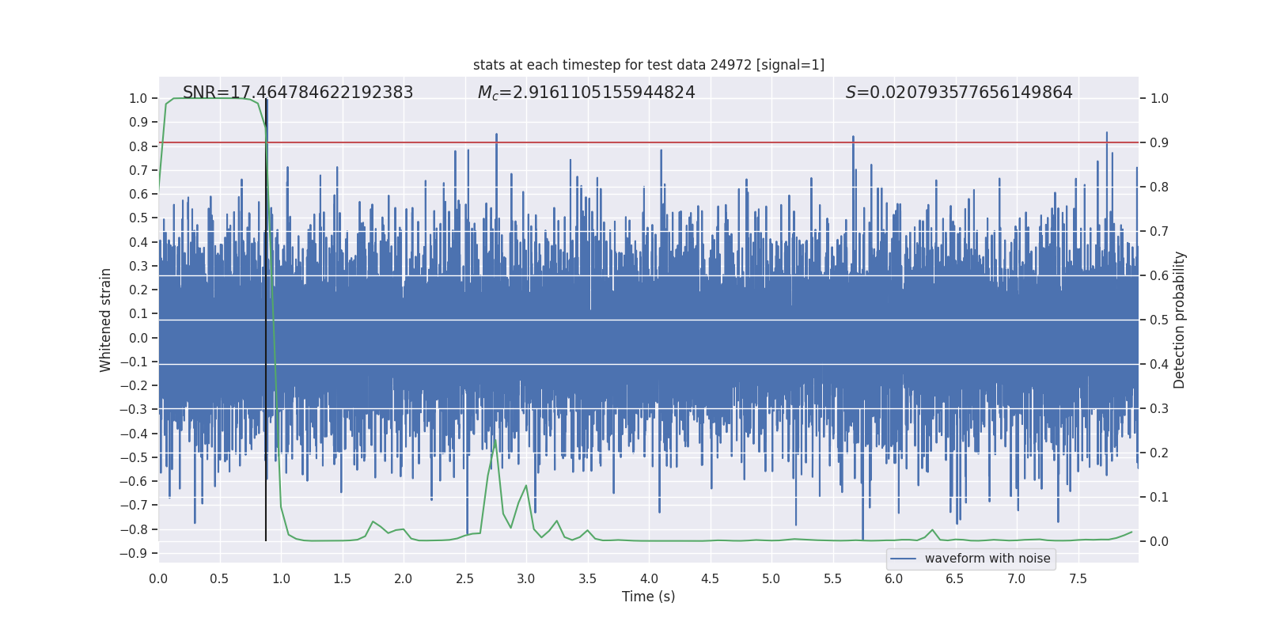Screen dimensions: 1266x633
Task: Click the S=0.0207 annotation text
Action: click(x=958, y=93)
